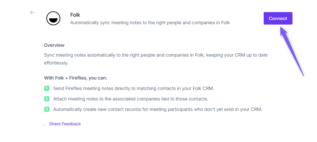Screen dimensions: 317x142
Task: Click the Folk smiley logo
Action: (53, 19)
